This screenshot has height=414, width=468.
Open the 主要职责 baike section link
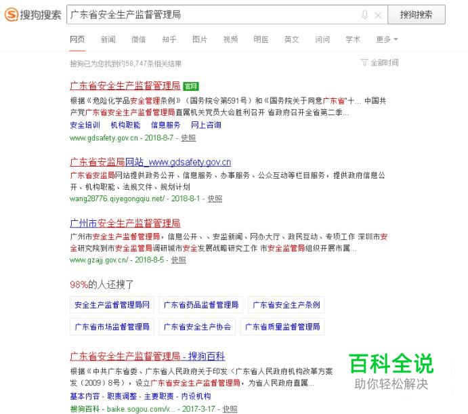click(158, 396)
